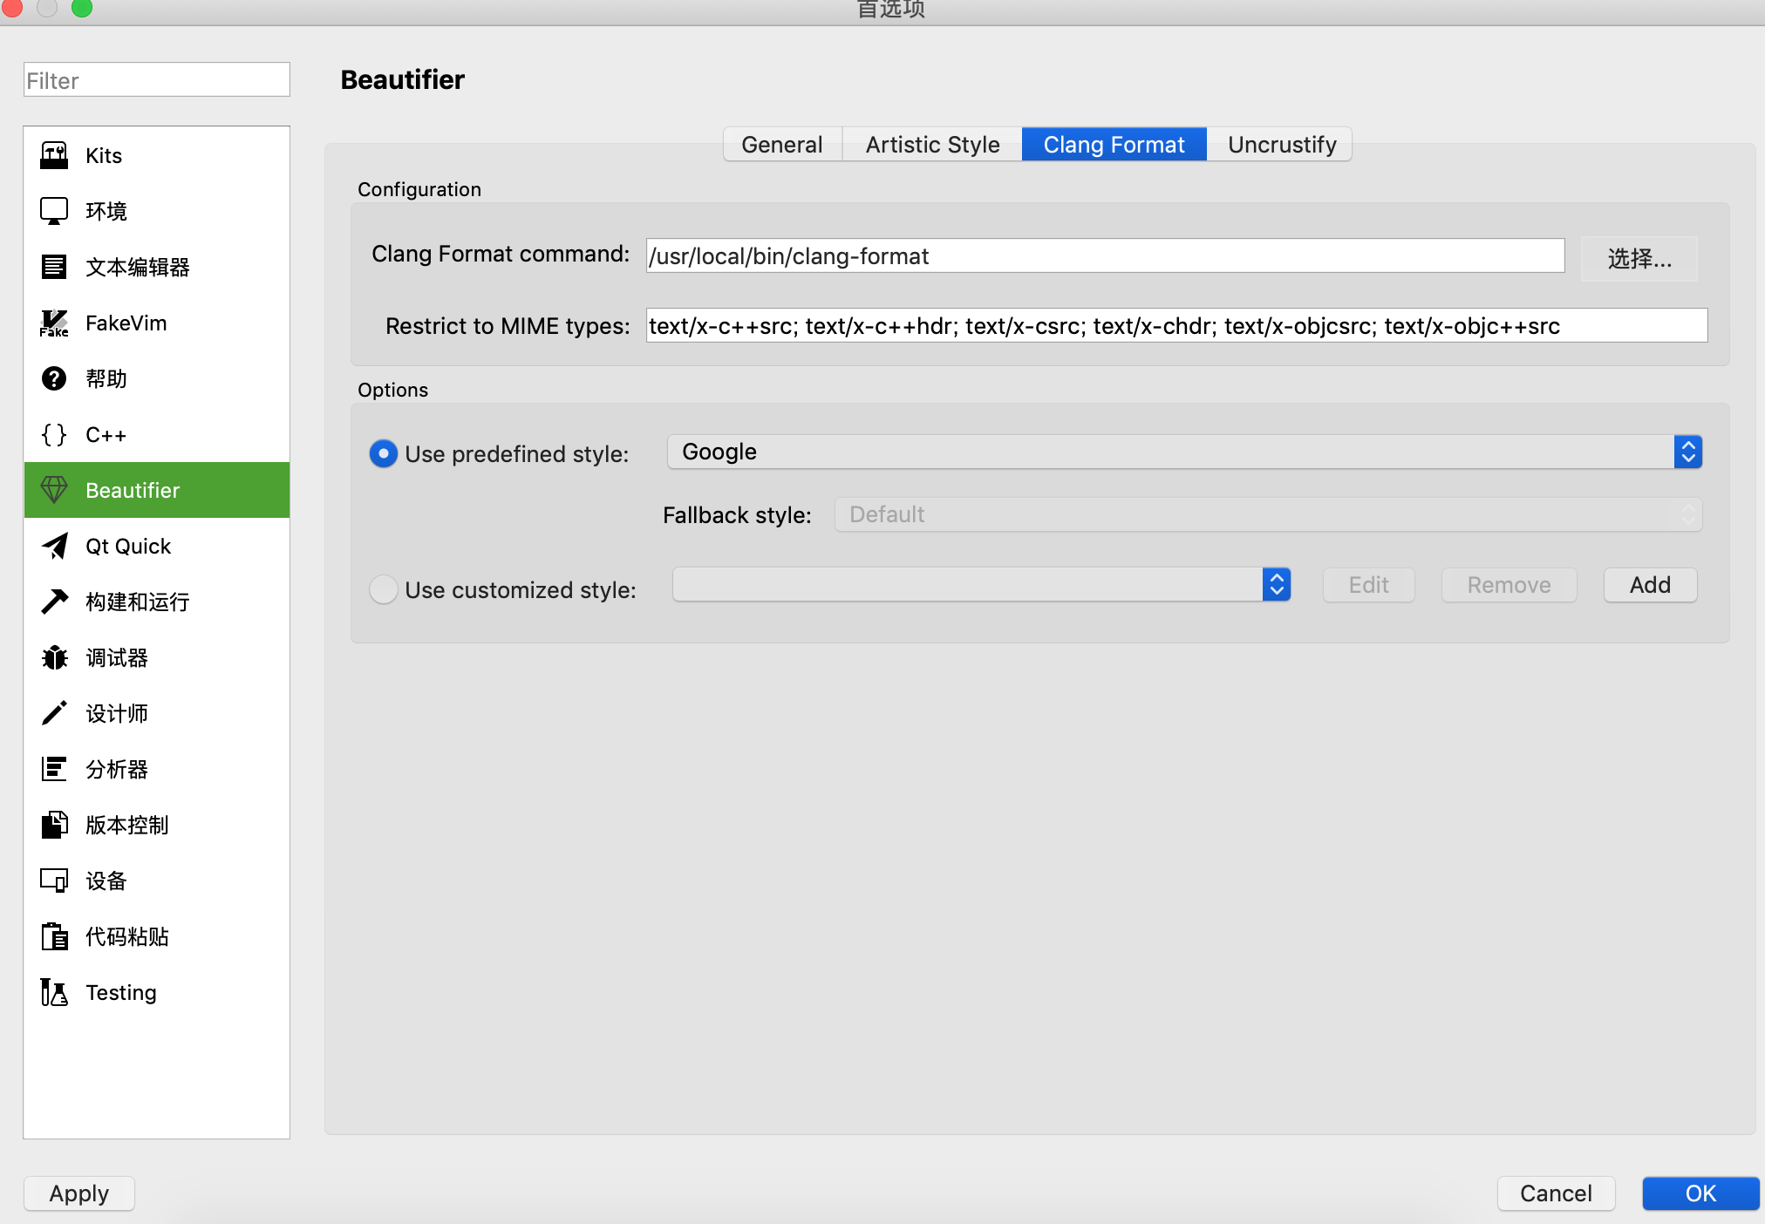Click the Filter search field
Screen dimensions: 1765x1224
(156, 79)
